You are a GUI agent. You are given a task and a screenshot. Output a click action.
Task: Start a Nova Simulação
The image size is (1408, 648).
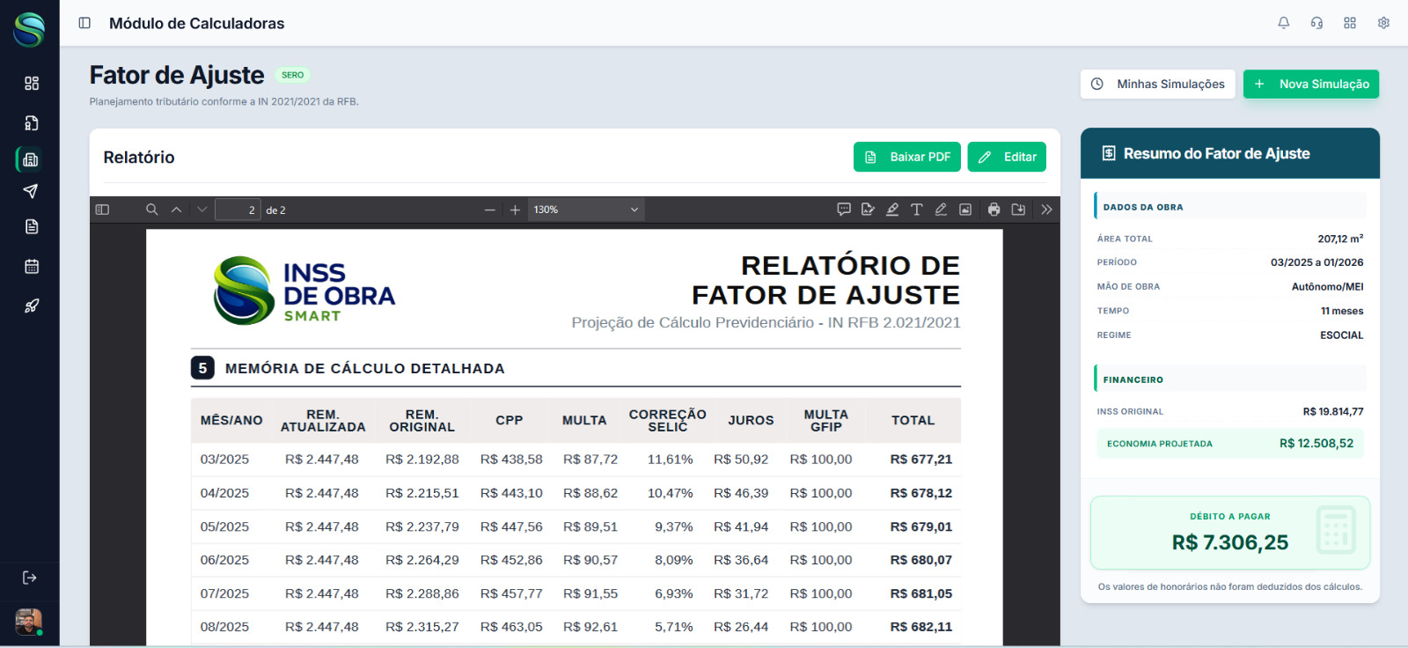pyautogui.click(x=1311, y=84)
